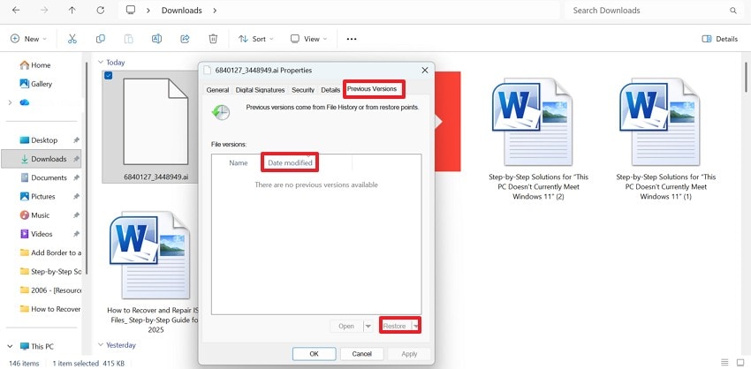This screenshot has width=751, height=369.
Task: Click the Restore button
Action: click(395, 327)
